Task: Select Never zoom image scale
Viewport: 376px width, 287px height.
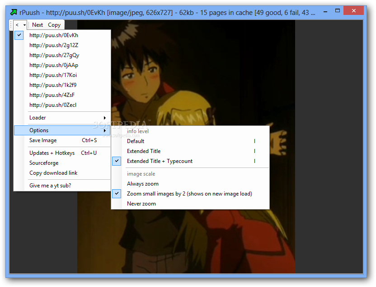Action: click(190, 204)
